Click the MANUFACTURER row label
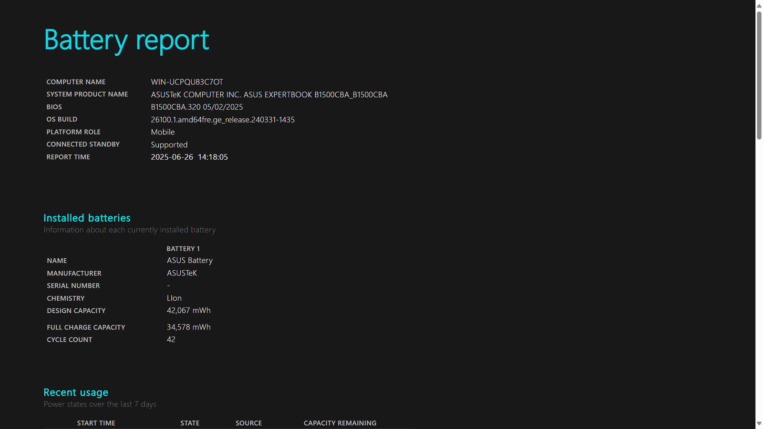The width and height of the screenshot is (763, 429). [x=74, y=273]
